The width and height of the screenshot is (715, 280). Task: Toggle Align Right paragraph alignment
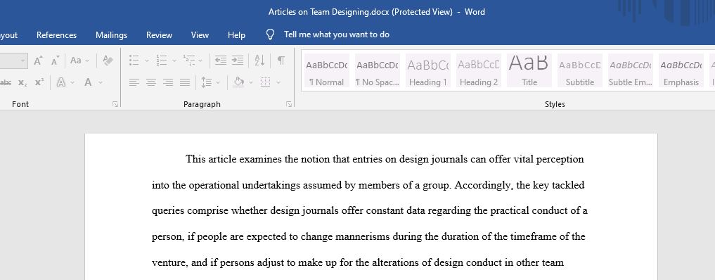[x=168, y=82]
